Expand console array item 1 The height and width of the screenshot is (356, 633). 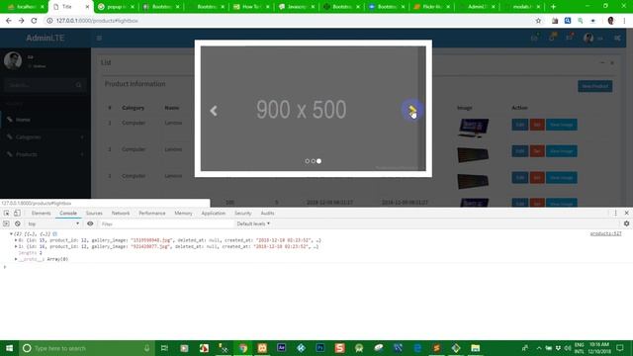pyautogui.click(x=16, y=246)
